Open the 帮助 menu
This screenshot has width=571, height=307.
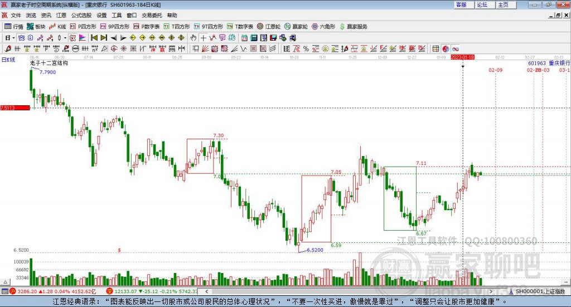(x=172, y=15)
